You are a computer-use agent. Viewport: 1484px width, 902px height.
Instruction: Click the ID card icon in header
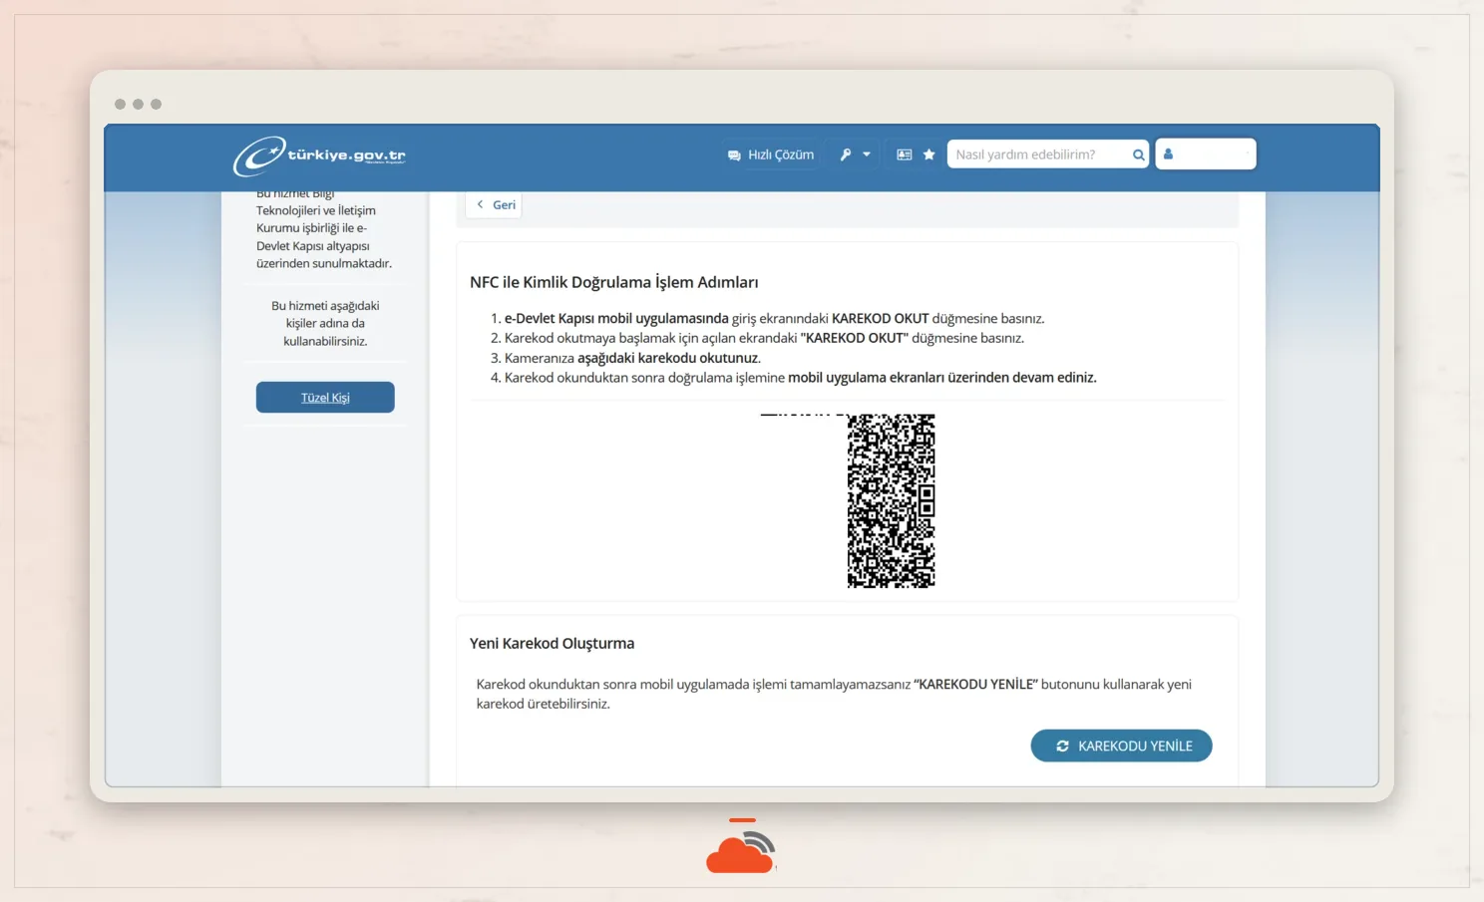pos(904,154)
